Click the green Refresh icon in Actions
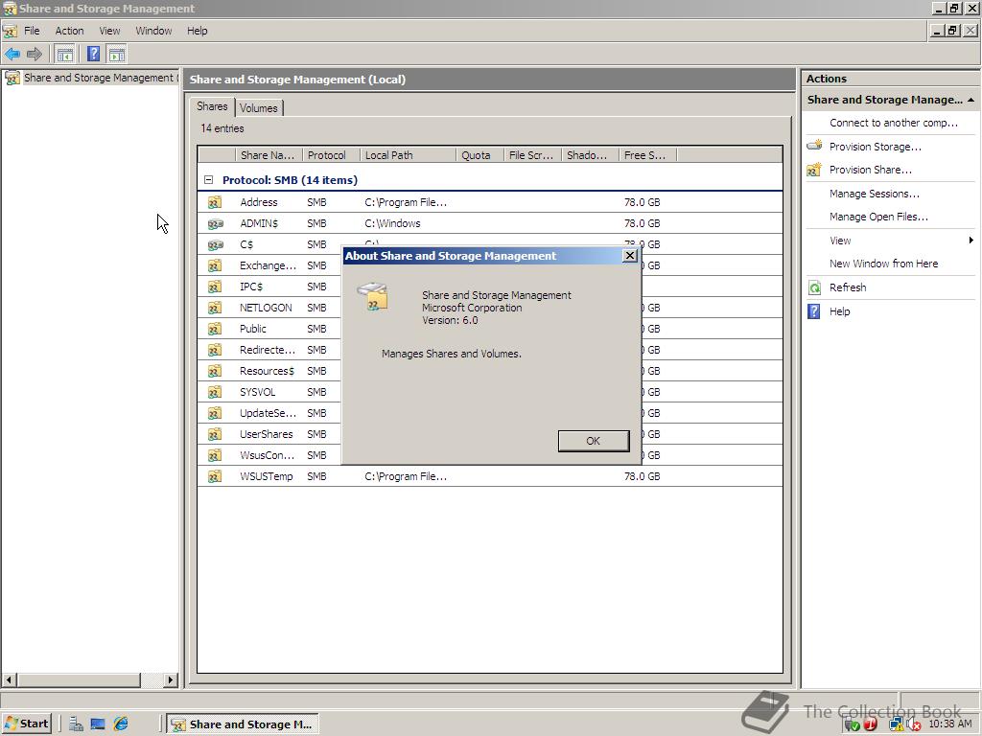 (x=814, y=287)
